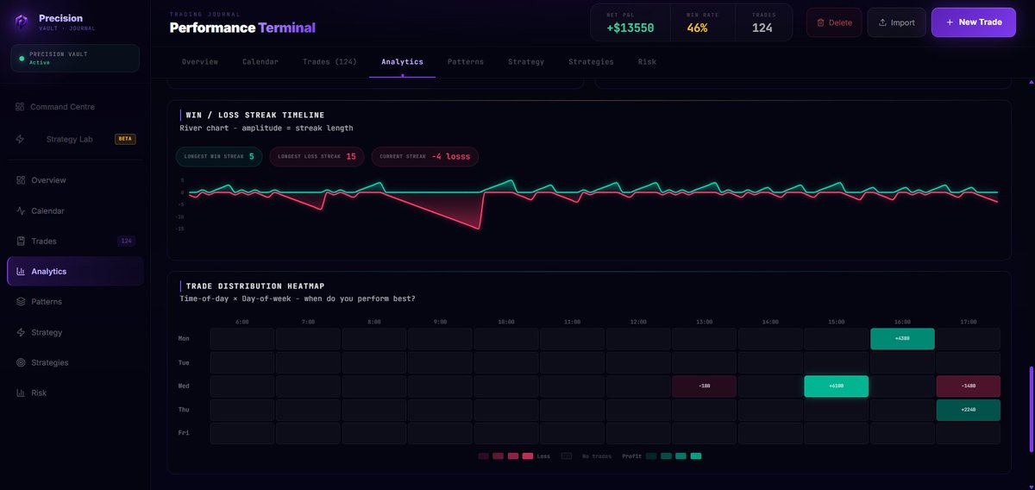Click the darkest Loss legend swatch
The height and width of the screenshot is (490, 1035).
pos(483,455)
